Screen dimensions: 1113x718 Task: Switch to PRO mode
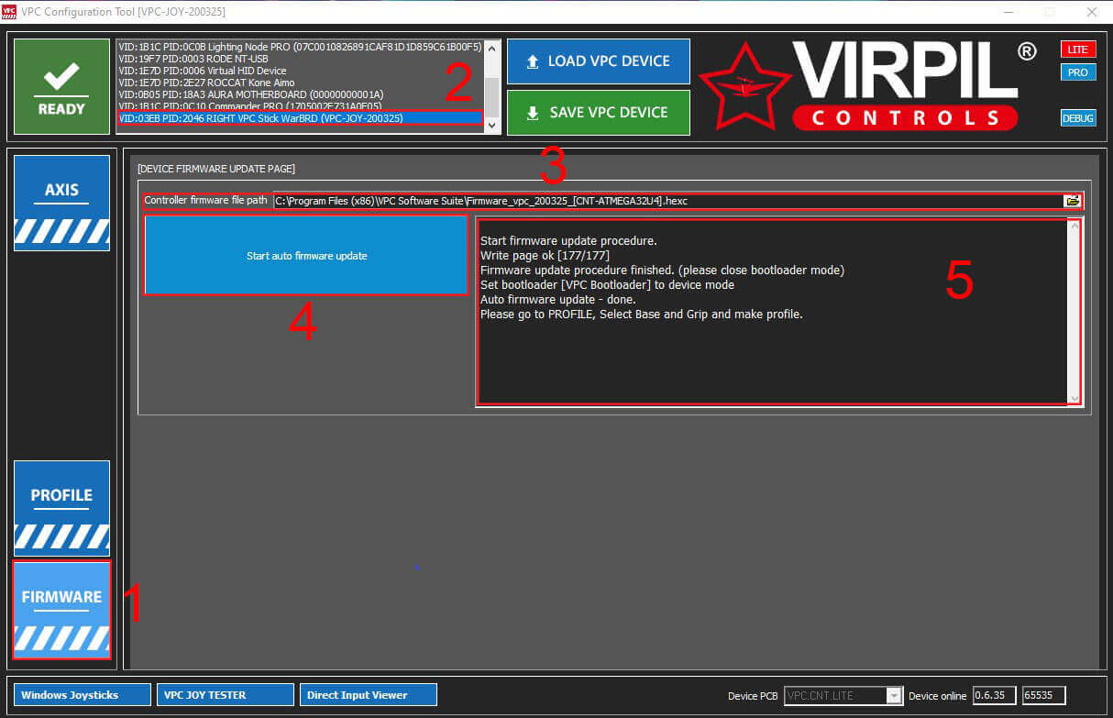pos(1078,72)
